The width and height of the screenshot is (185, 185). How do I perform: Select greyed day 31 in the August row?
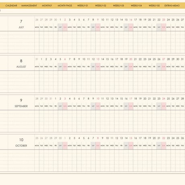tap(37, 59)
